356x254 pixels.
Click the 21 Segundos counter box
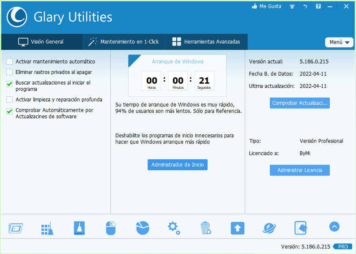(x=204, y=81)
